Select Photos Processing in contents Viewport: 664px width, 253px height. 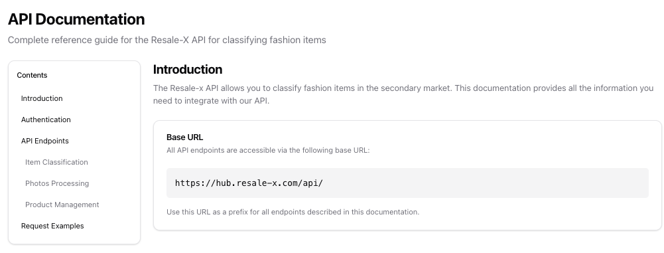coord(57,183)
